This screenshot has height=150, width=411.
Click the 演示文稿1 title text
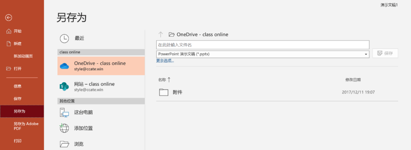tap(389, 5)
